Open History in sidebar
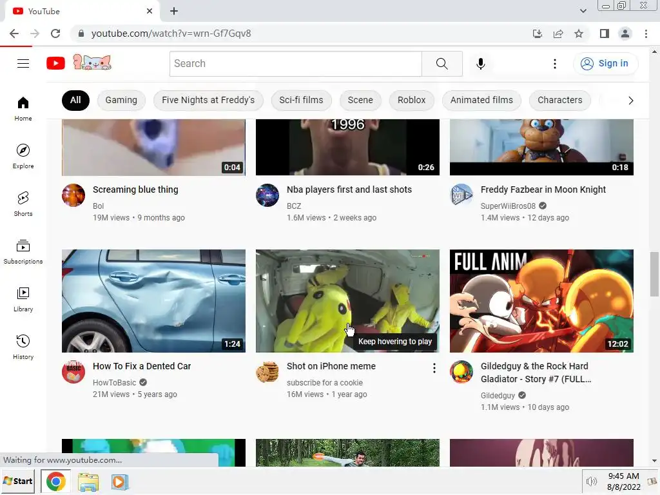This screenshot has height=495, width=660. 23,347
